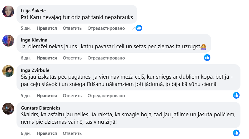249x139 pixels.
Task: Reply to Lilija Šakele's comment with Ответить
Action: coord(72,28)
